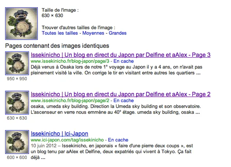Open the Issekinicho blog Page 3 result title
The image size is (231, 167).
click(x=121, y=55)
